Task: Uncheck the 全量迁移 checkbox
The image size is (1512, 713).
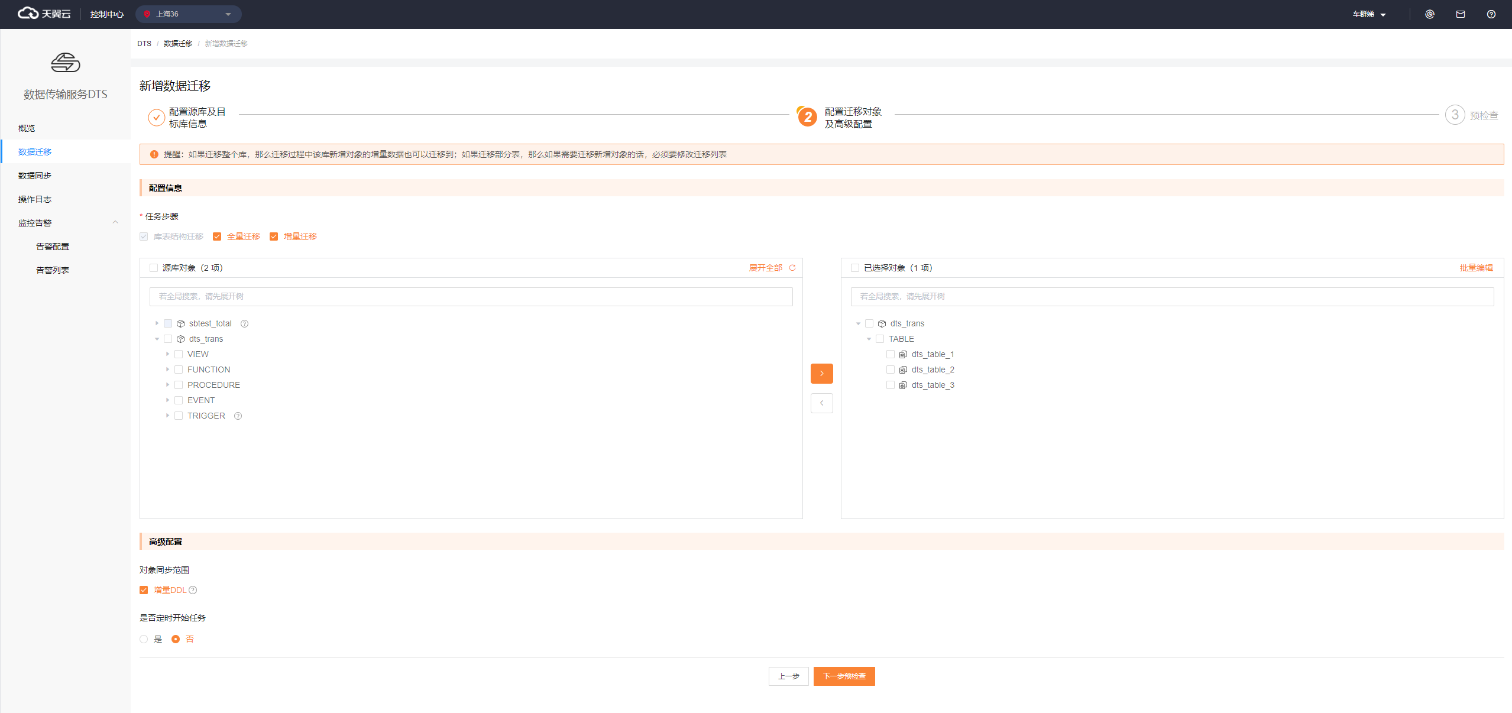Action: pos(217,236)
